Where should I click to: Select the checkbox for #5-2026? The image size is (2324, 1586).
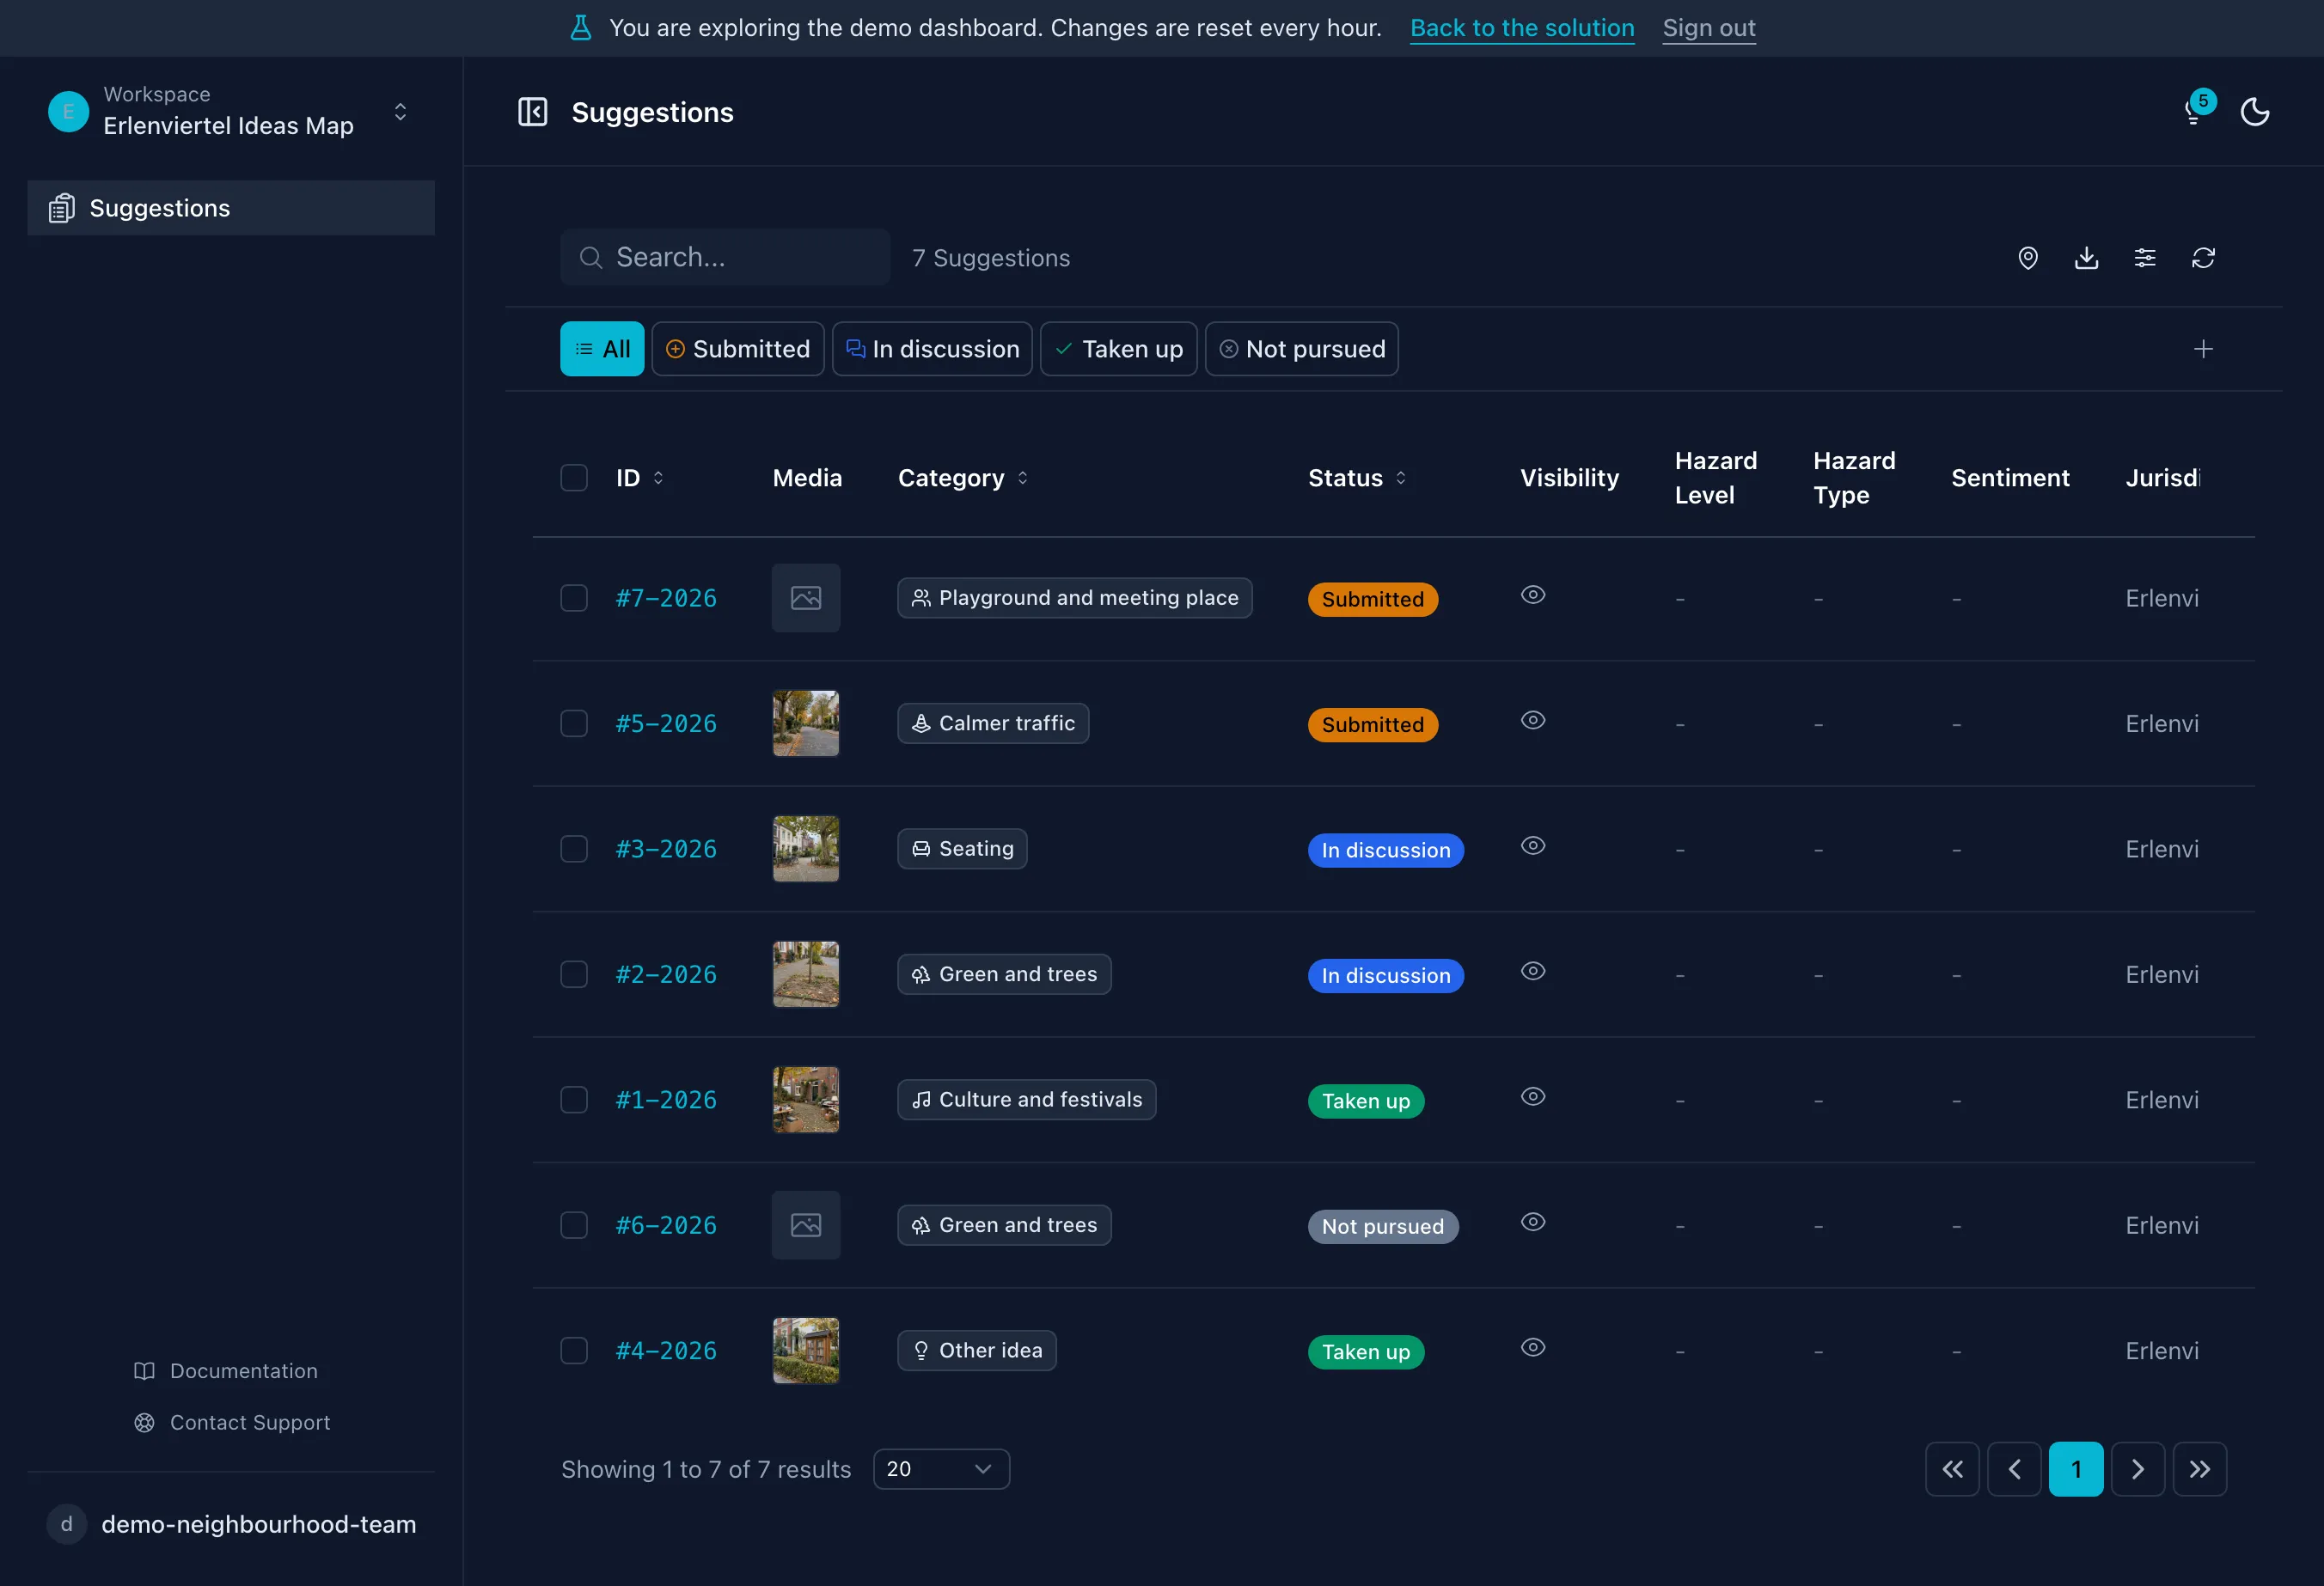[x=574, y=723]
